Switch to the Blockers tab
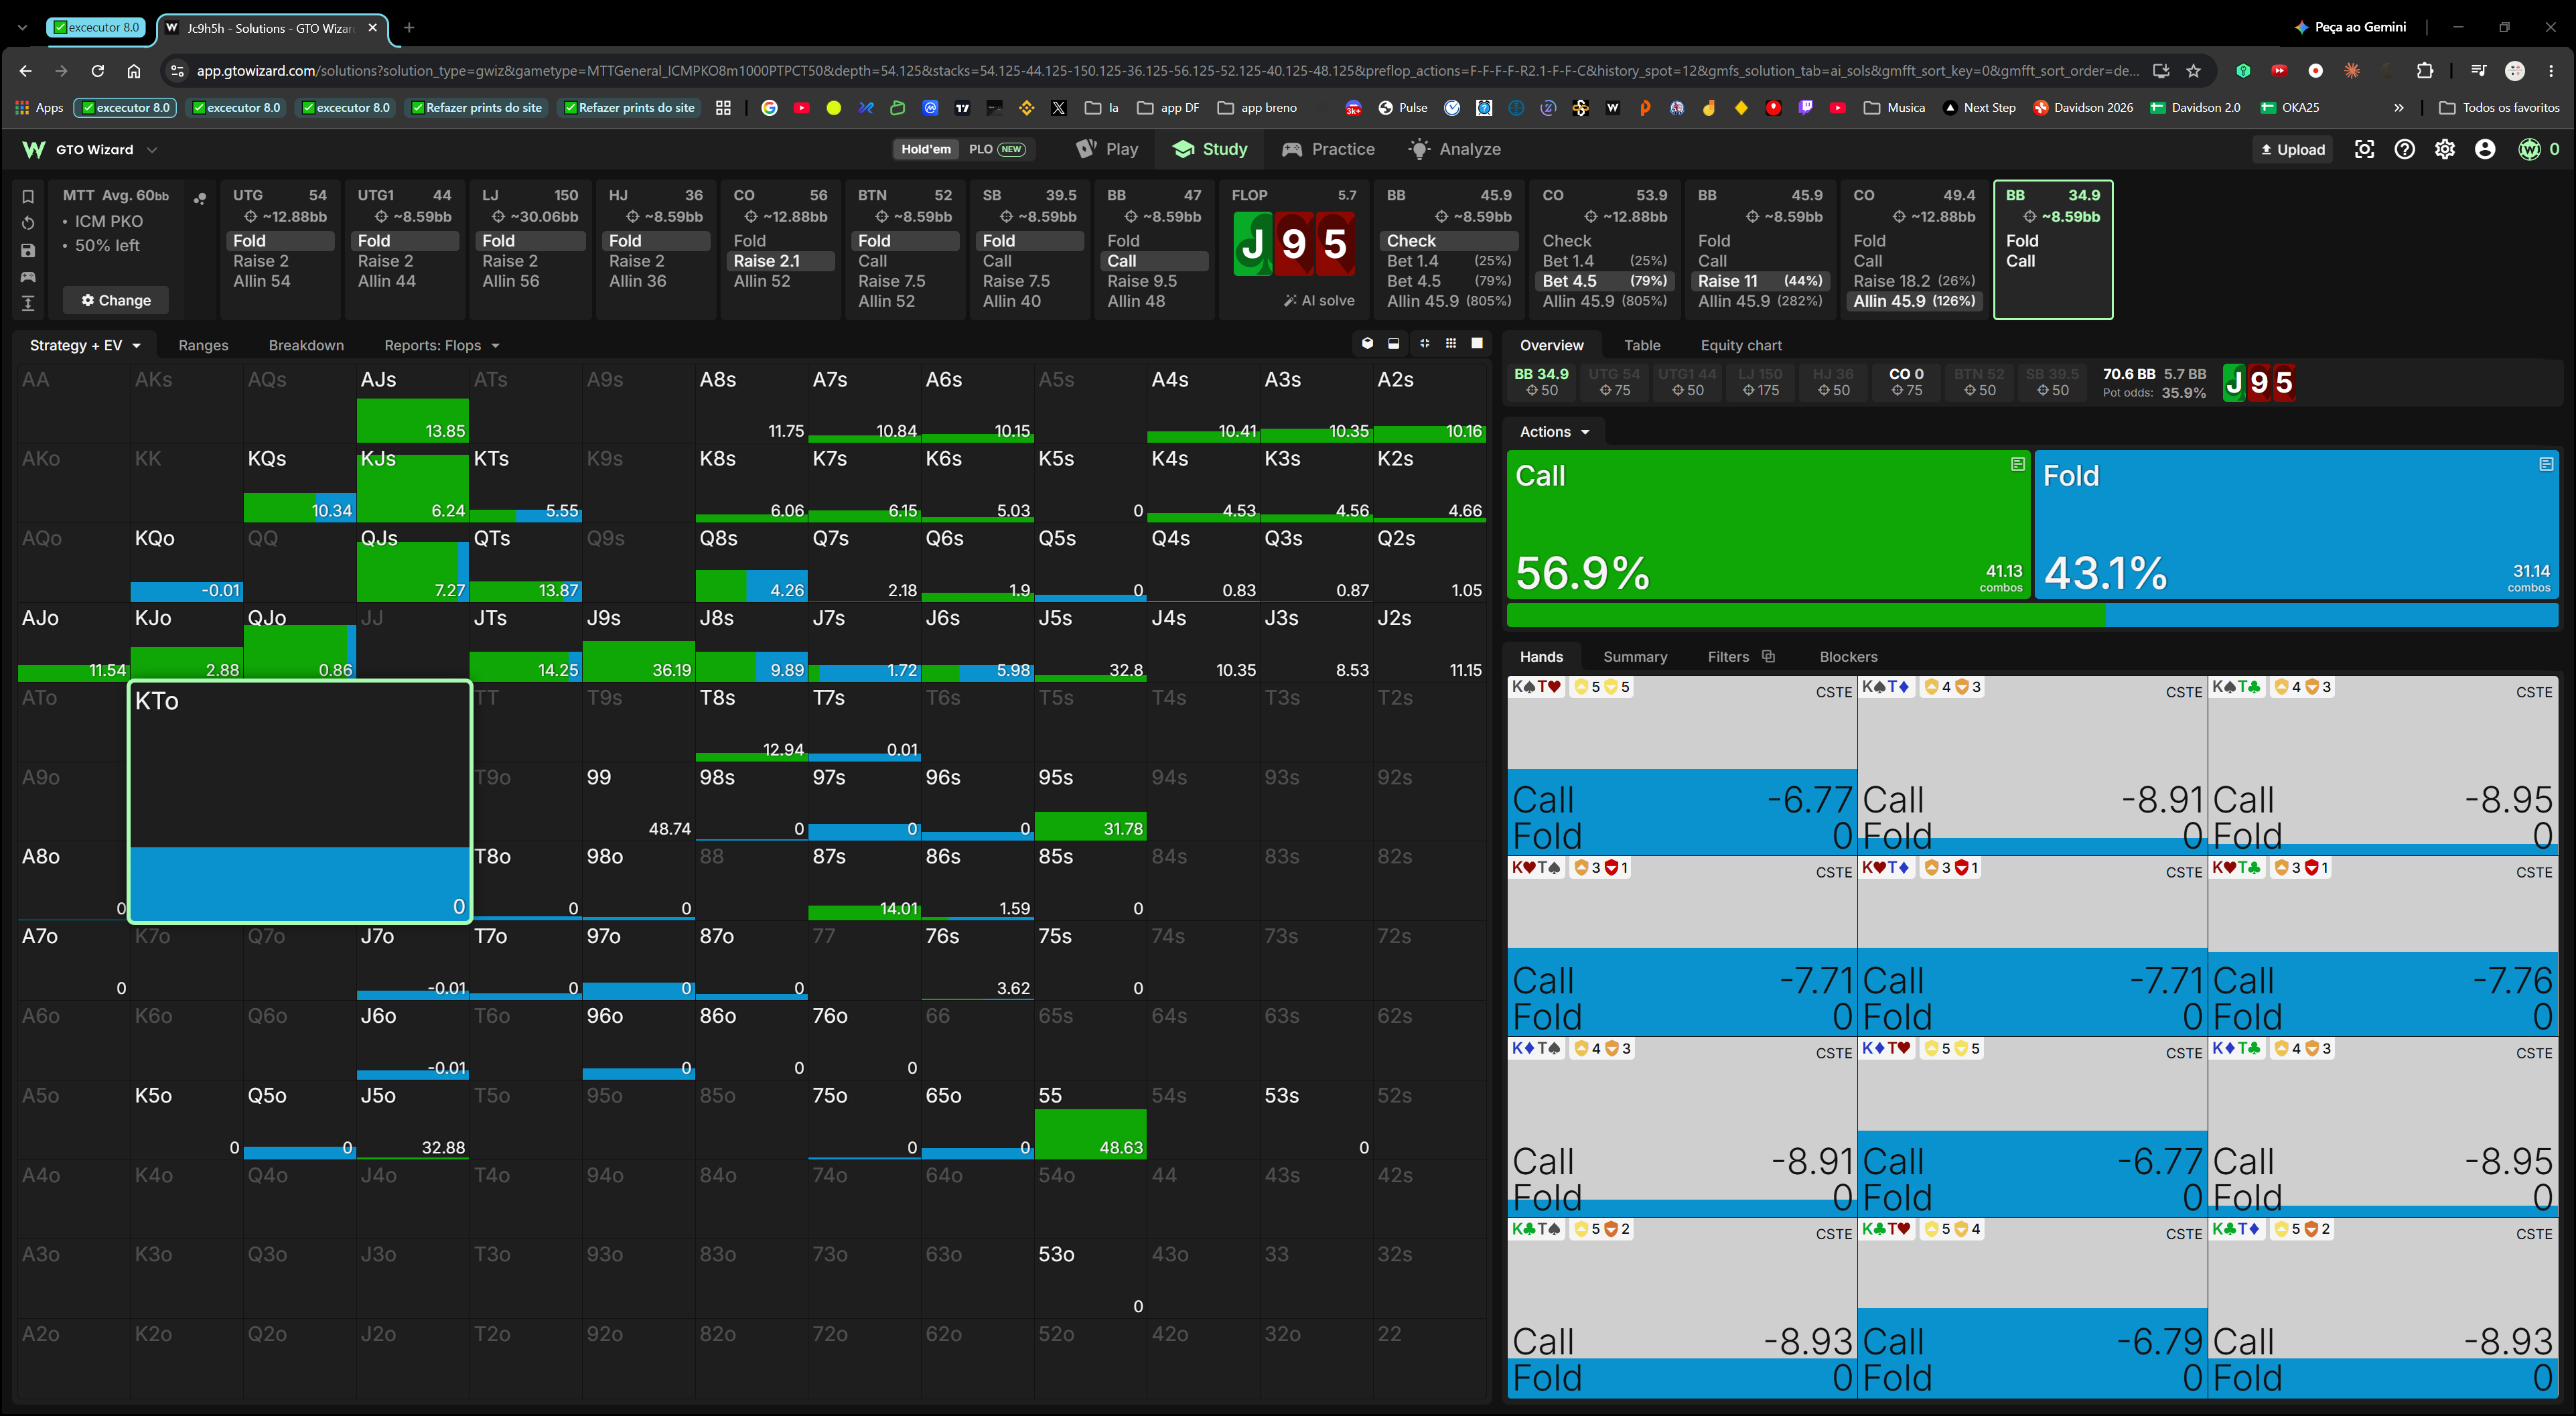This screenshot has height=1416, width=2576. (1848, 657)
